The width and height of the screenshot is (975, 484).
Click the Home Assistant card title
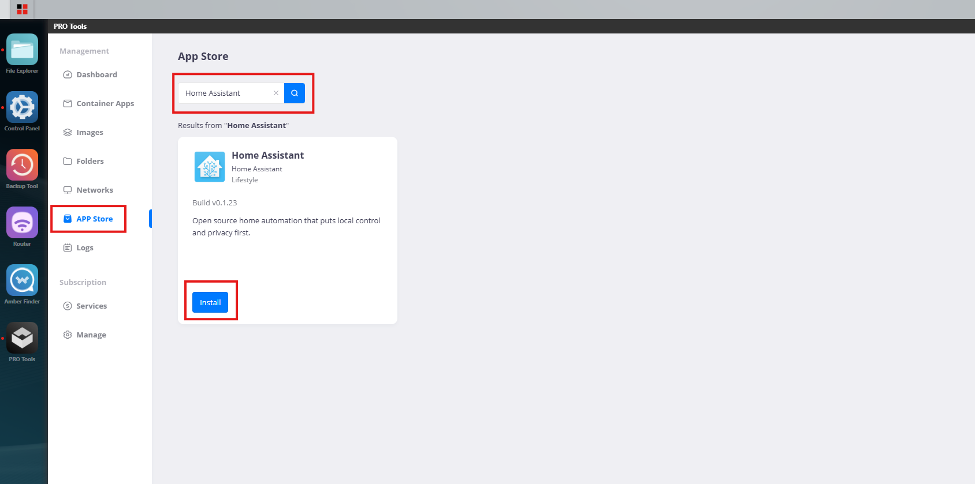coord(267,155)
